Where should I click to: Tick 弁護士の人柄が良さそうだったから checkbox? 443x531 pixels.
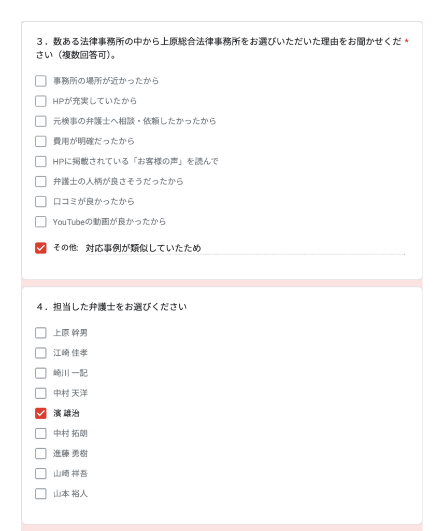[41, 181]
